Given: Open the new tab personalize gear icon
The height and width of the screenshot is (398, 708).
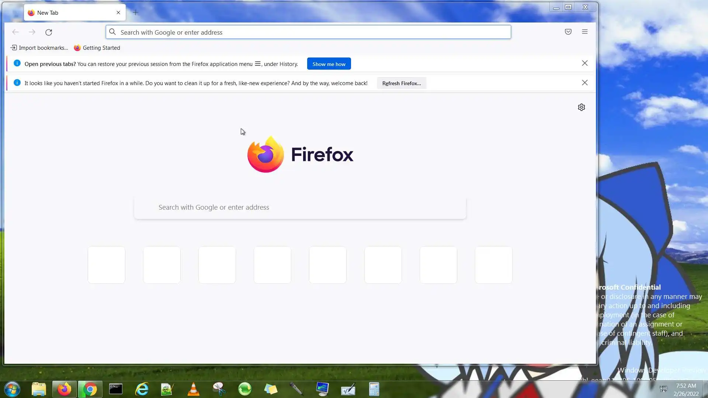Looking at the screenshot, I should click(x=582, y=107).
